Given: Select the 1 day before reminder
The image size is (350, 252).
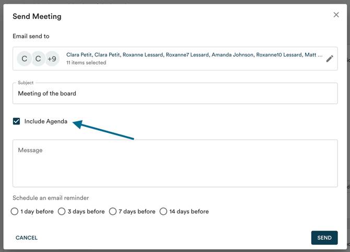Looking at the screenshot, I should [15, 212].
